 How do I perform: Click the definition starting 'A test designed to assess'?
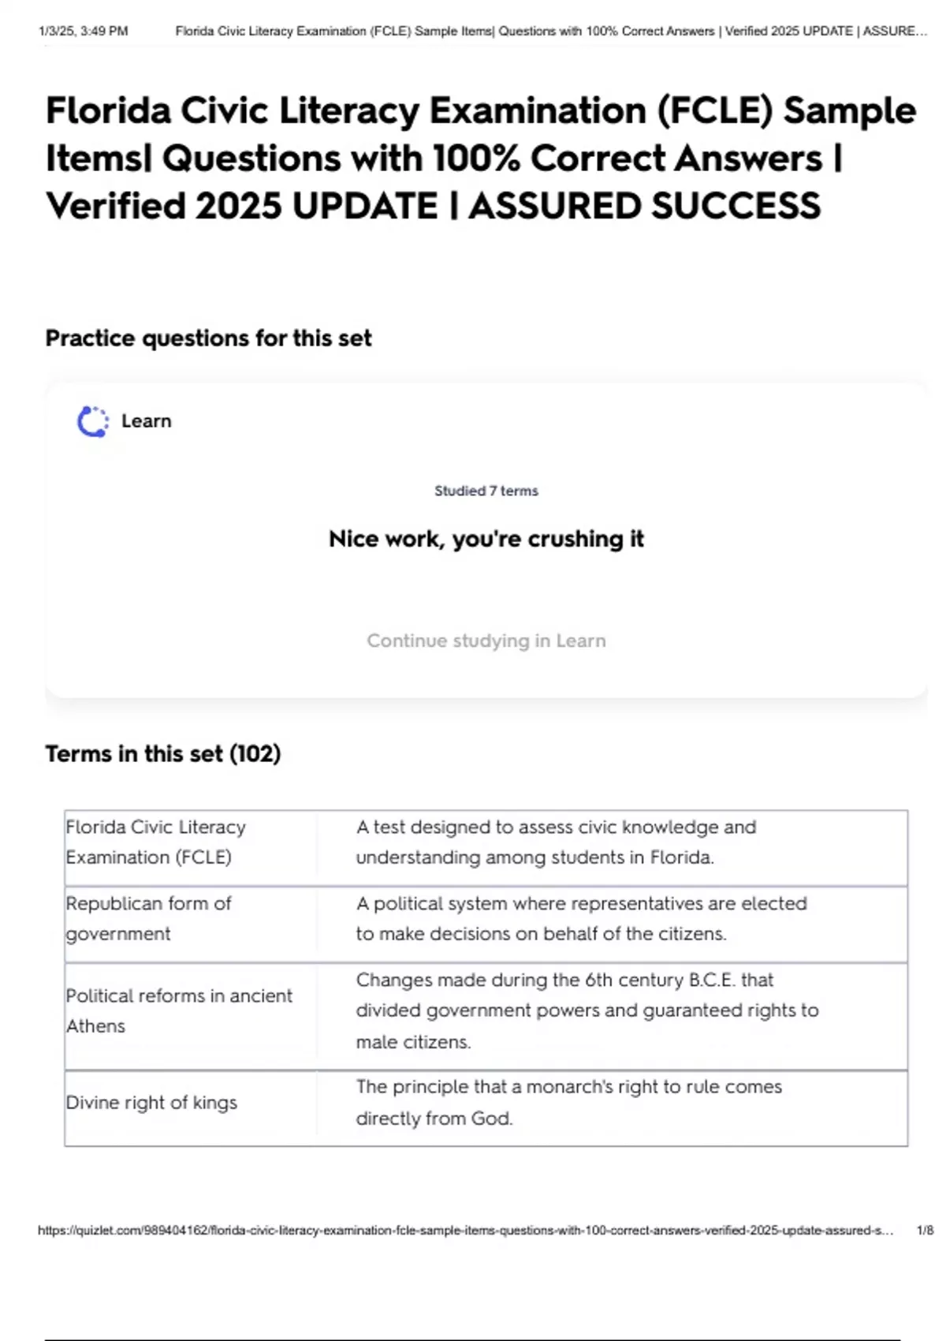(x=556, y=842)
